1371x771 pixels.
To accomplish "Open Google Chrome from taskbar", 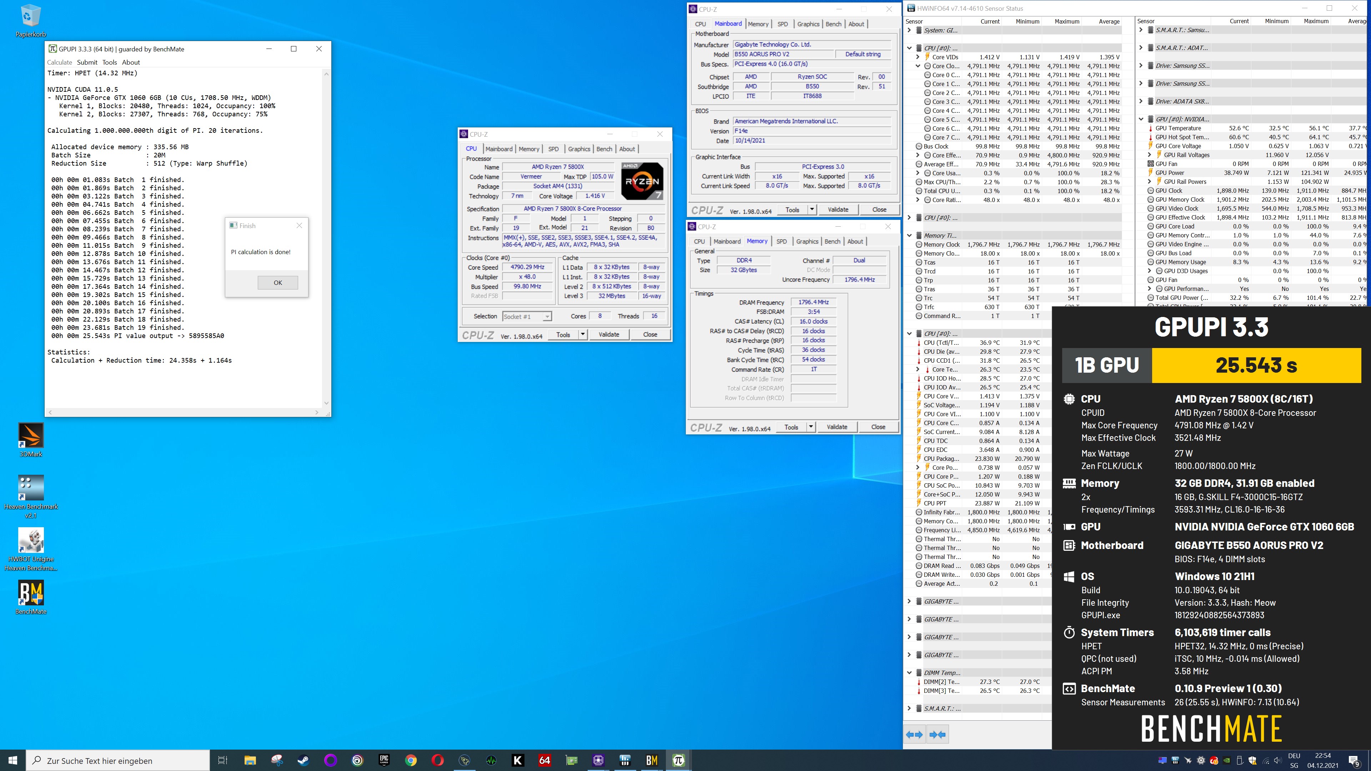I will [410, 760].
